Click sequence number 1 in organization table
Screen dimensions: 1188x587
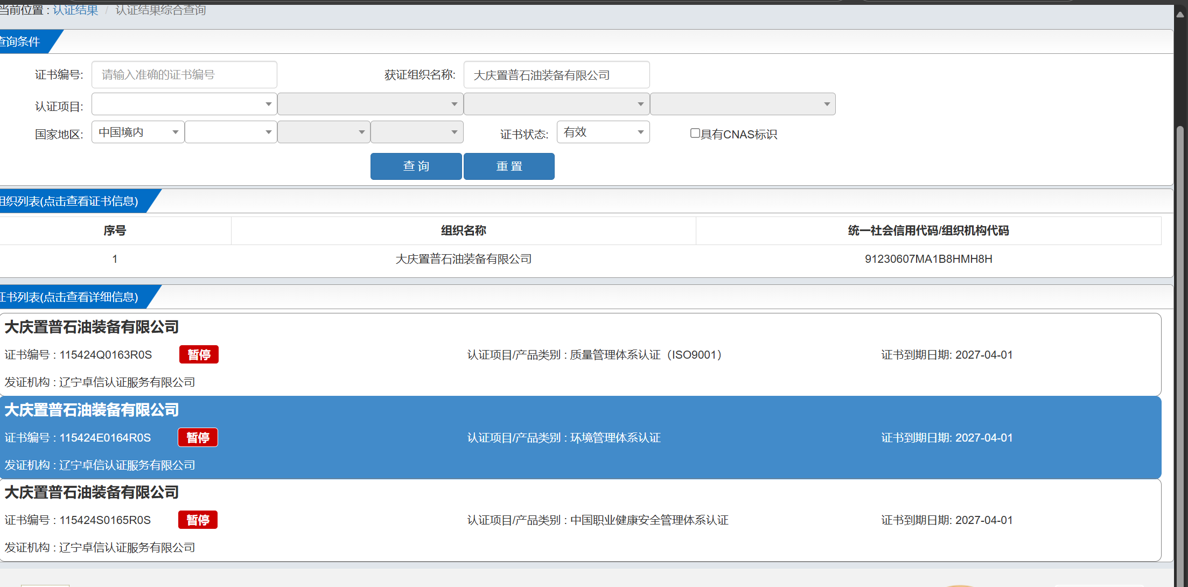pos(115,259)
